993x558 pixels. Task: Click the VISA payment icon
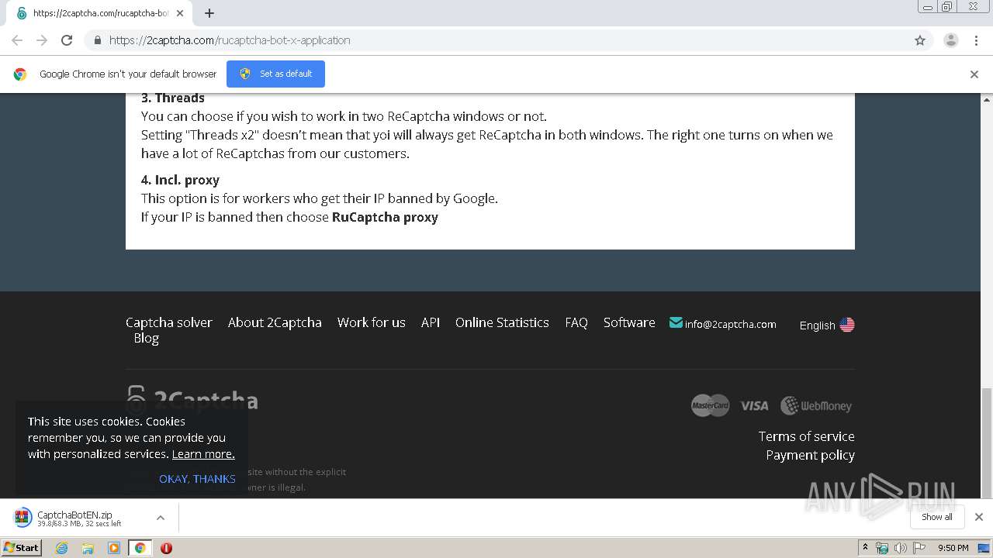[x=754, y=405]
